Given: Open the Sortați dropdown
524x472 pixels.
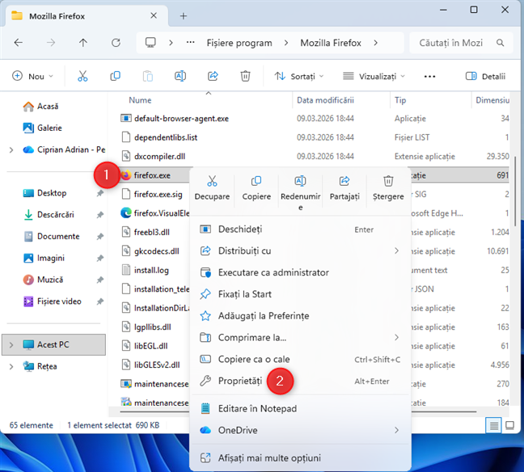Looking at the screenshot, I should pos(299,76).
